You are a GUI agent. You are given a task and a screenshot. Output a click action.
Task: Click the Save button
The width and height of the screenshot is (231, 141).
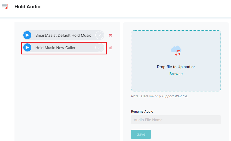141,134
